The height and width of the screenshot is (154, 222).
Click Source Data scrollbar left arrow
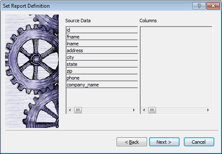pos(70,110)
